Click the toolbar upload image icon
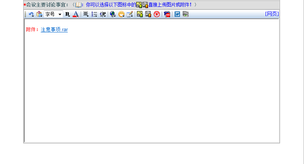 click(x=140, y=14)
